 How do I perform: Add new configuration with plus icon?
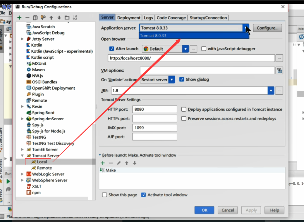click(x=19, y=18)
